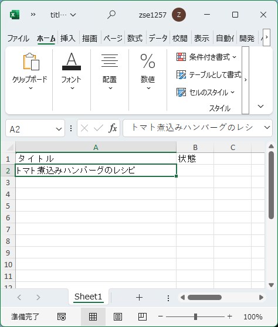Image resolution: width=278 pixels, height=327 pixels.
Task: Open the クリップボード paste group
Action: (x=30, y=71)
